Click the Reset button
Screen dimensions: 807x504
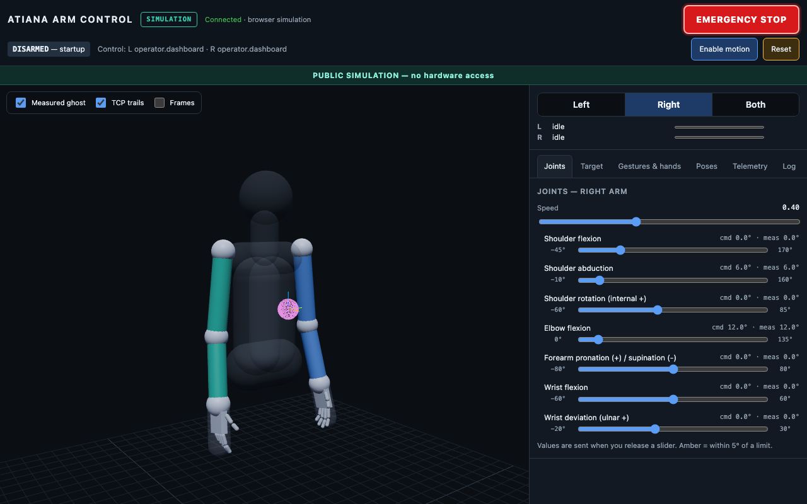click(781, 49)
